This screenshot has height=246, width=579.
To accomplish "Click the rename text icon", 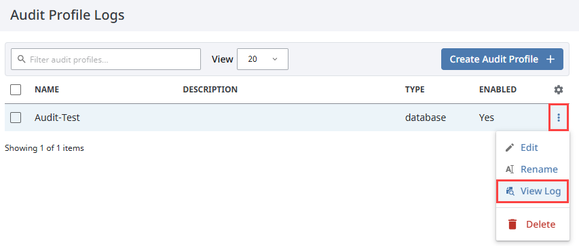I will pos(510,169).
